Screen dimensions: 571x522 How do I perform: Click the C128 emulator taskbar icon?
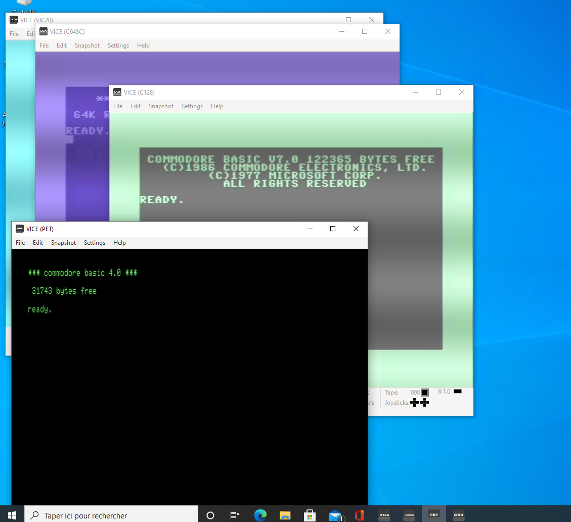click(x=384, y=515)
